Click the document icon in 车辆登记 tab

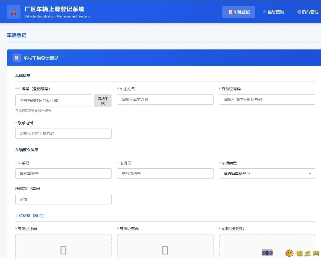click(x=230, y=12)
